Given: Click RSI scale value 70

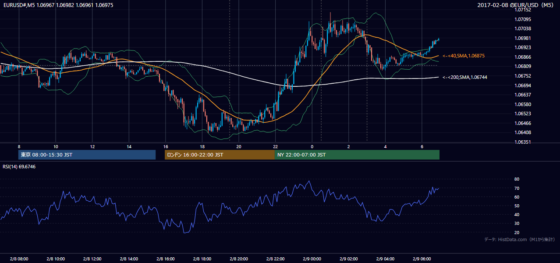Looking at the screenshot, I should click(517, 188).
